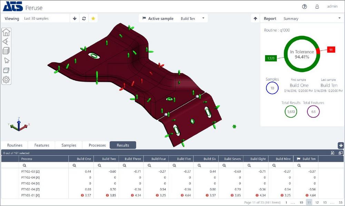Image resolution: width=345 pixels, height=206 pixels.
Task: Click the Build Three column search field
Action: pyautogui.click(x=131, y=165)
